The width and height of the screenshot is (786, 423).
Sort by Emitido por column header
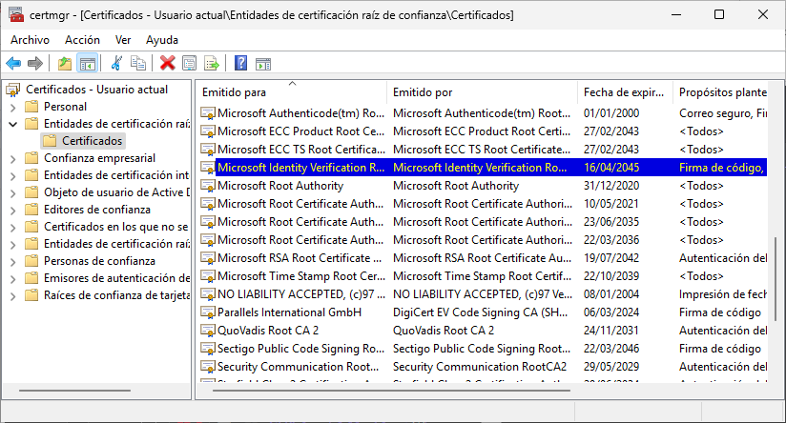(483, 92)
